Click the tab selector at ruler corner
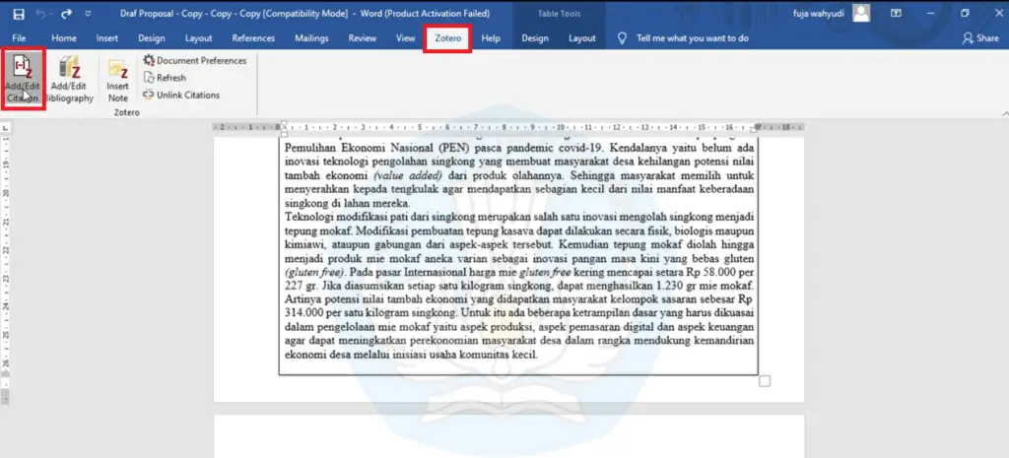Screen dimensions: 1009x458 [5, 128]
